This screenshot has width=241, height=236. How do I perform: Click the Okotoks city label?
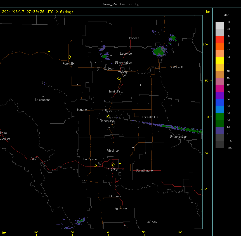coord(115,196)
